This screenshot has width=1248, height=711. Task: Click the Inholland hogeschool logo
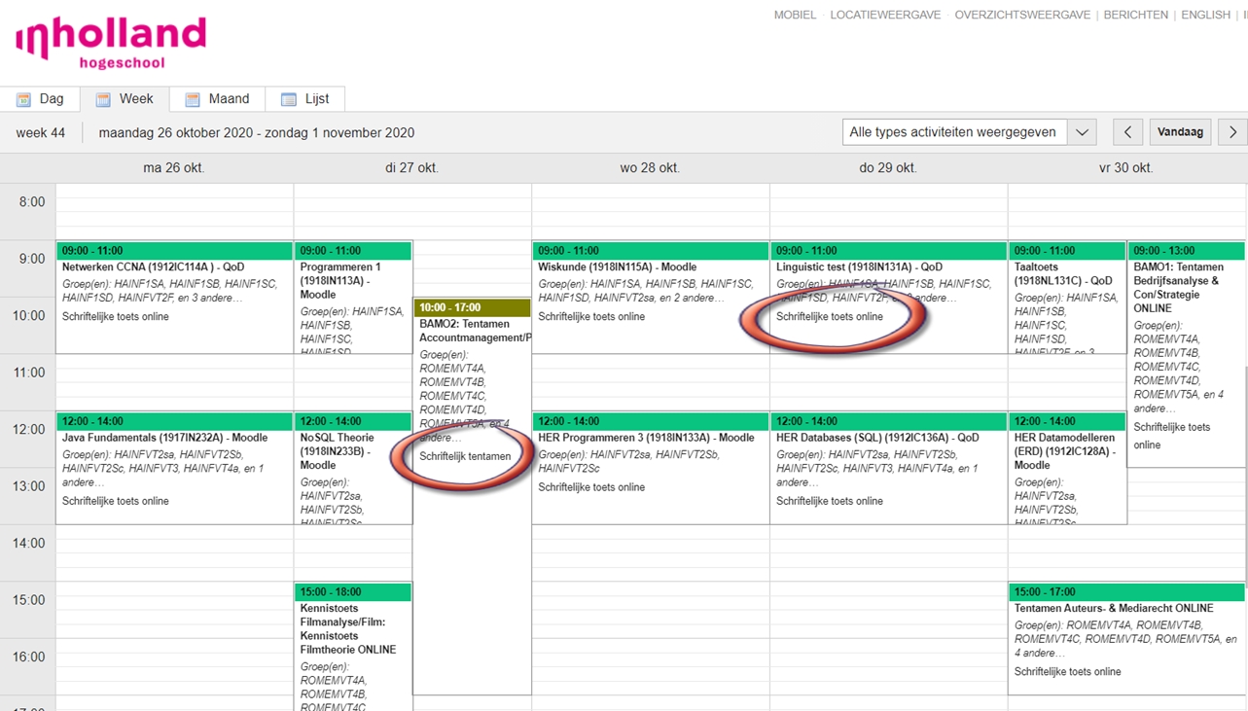111,44
